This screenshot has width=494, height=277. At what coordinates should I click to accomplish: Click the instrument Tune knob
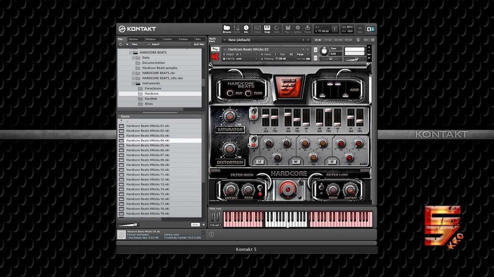click(324, 51)
